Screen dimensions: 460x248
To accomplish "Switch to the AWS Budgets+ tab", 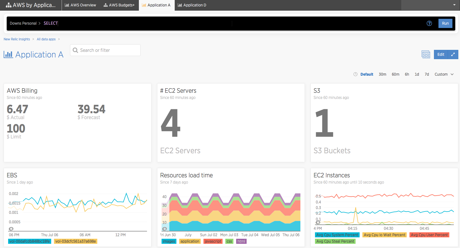I will point(119,5).
